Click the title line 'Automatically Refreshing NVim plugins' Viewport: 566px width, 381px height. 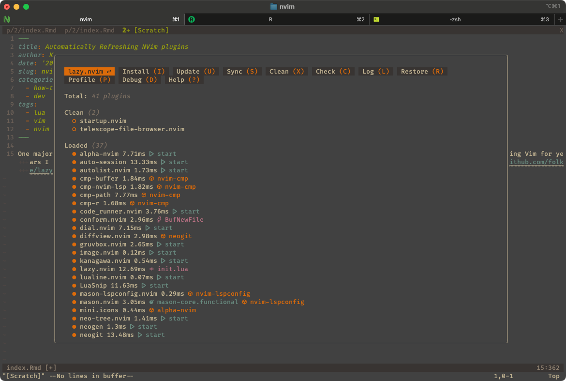point(117,47)
